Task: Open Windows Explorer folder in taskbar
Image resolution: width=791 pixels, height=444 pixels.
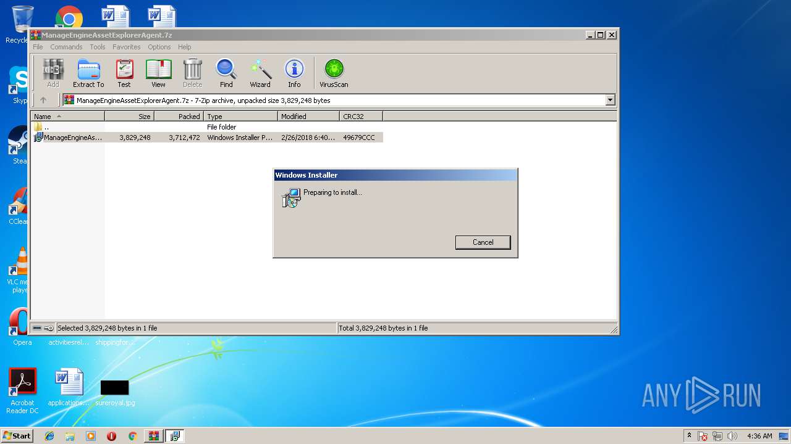Action: pyautogui.click(x=70, y=436)
